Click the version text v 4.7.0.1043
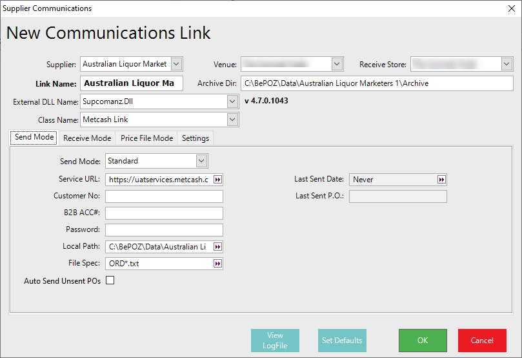Viewport: 522px width, 358px height. click(x=266, y=101)
